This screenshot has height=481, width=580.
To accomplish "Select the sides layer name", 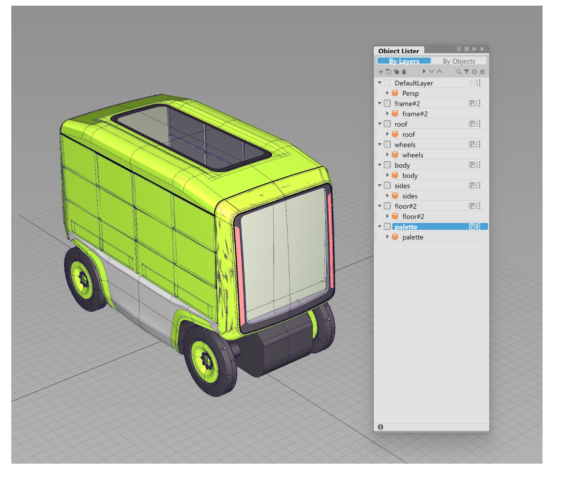I will [x=402, y=186].
